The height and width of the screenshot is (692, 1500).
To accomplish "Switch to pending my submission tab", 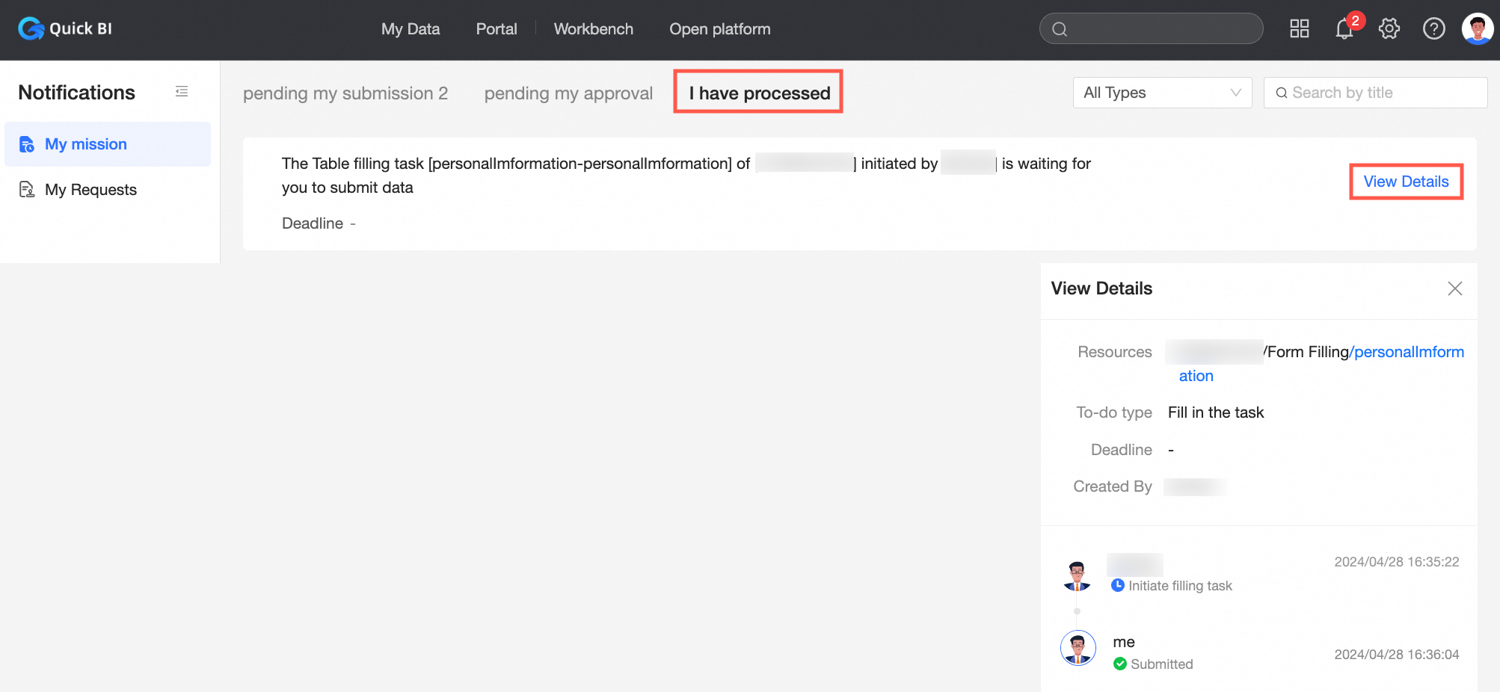I will 345,93.
